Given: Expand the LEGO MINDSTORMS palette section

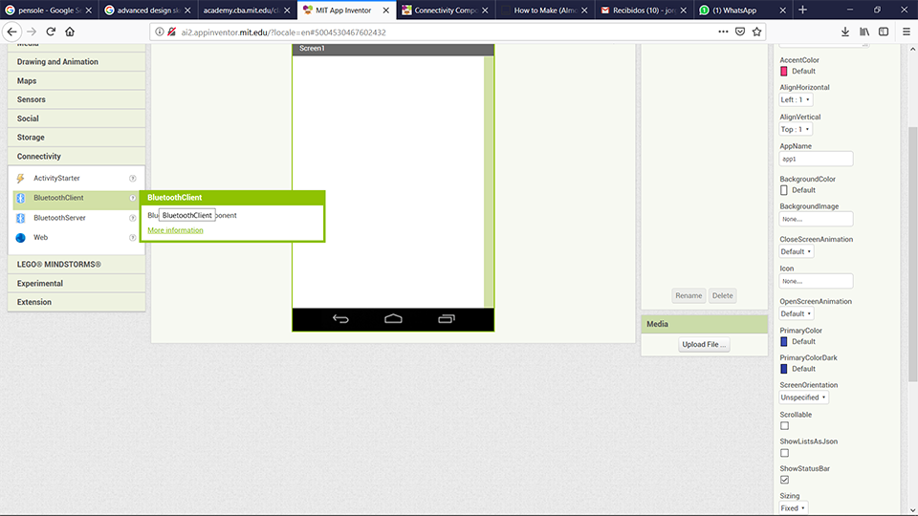Looking at the screenshot, I should tap(76, 265).
